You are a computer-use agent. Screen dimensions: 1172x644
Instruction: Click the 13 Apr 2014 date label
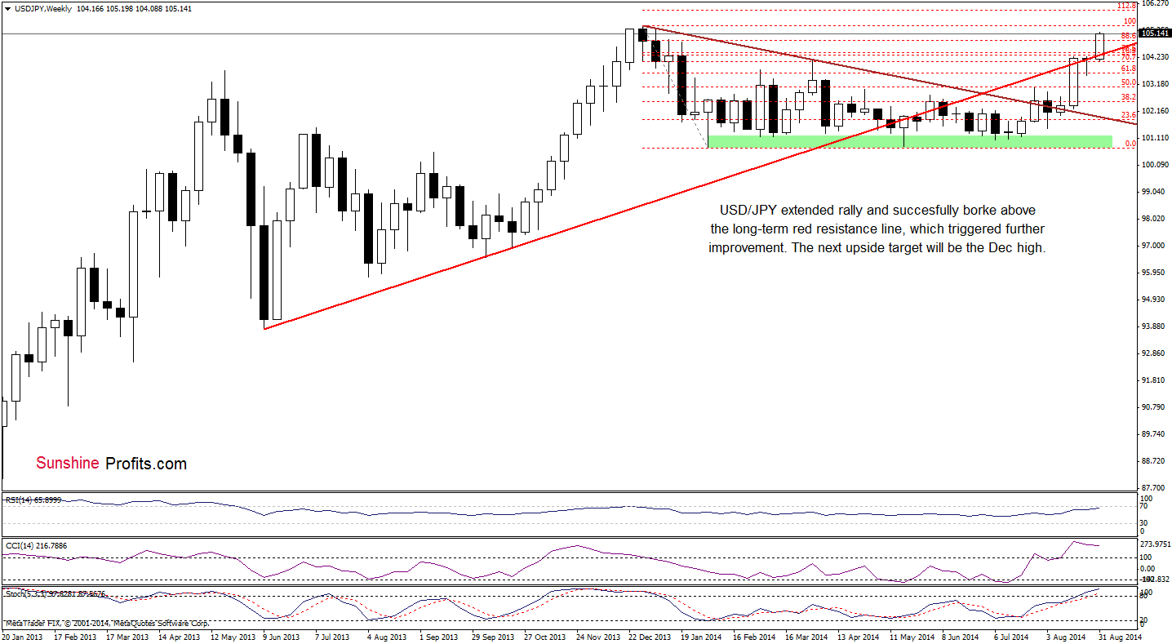click(859, 636)
